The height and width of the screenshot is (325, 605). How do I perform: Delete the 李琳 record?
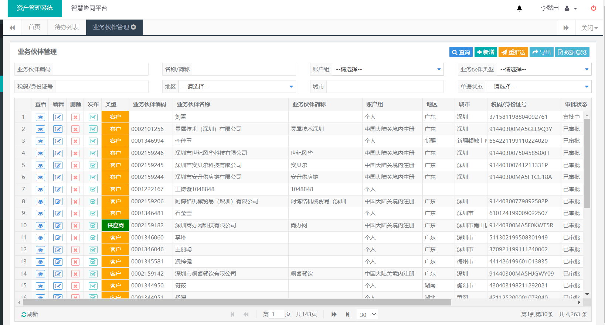pyautogui.click(x=75, y=238)
